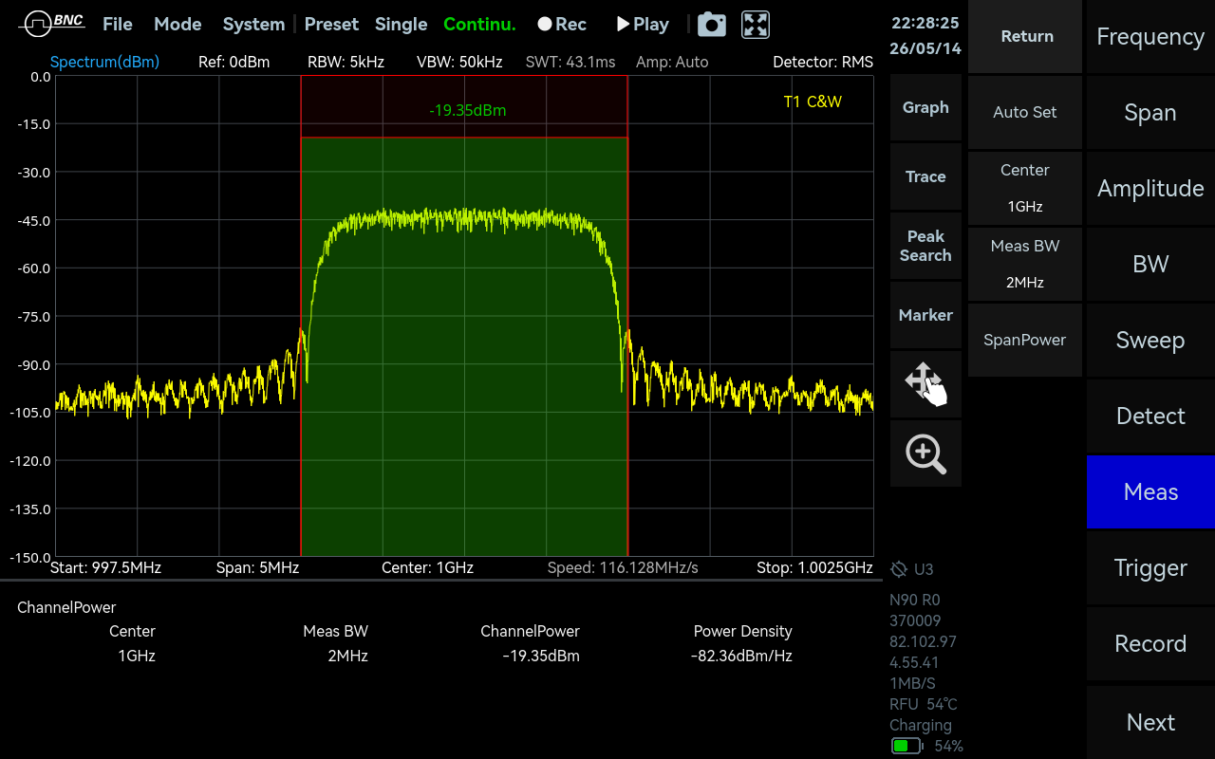1215x759 pixels.
Task: Select the highlighted Meas menu
Action: coord(1150,491)
